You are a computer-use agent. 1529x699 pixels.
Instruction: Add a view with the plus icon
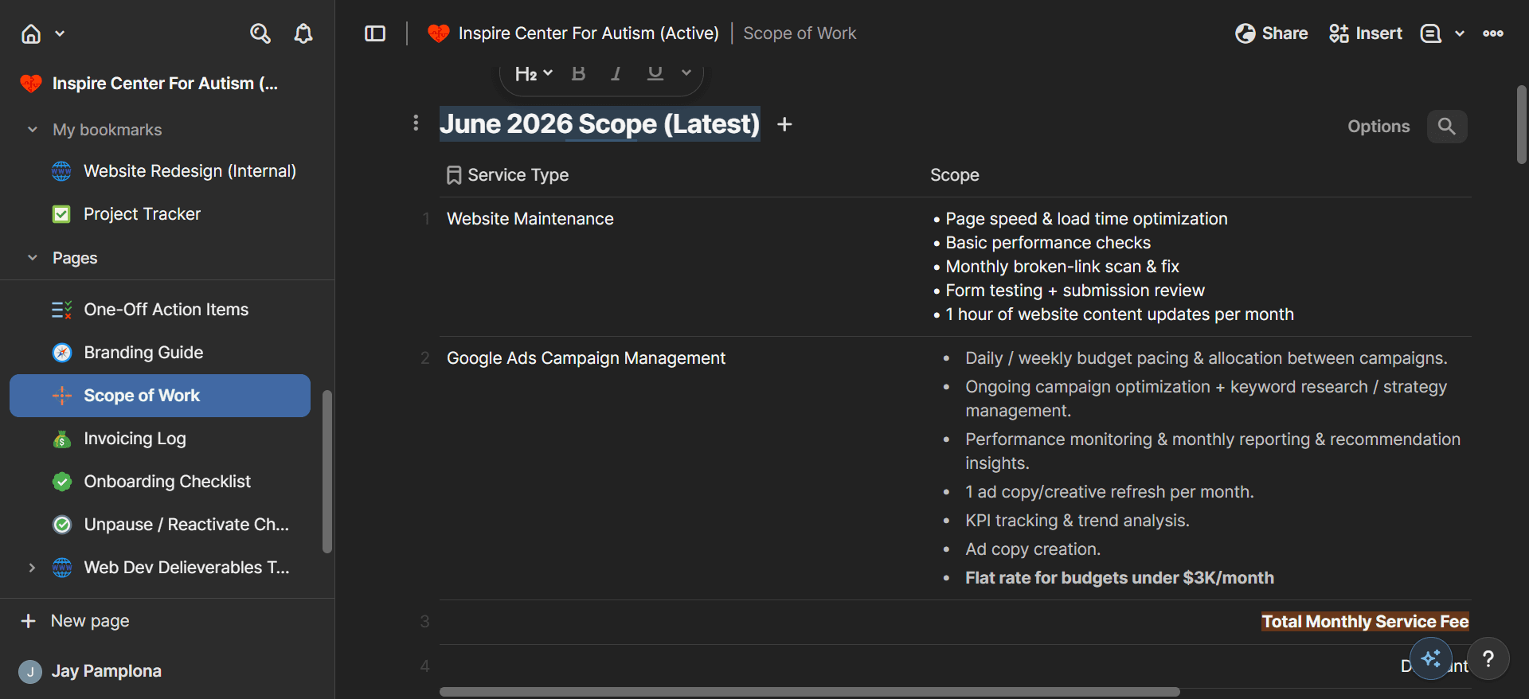[784, 124]
